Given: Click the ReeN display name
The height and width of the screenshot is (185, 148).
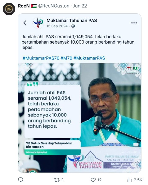Looking at the screenshot, I should click(24, 6).
